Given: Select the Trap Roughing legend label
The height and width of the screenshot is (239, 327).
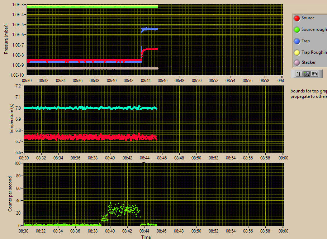Looking at the screenshot, I should click(314, 52).
